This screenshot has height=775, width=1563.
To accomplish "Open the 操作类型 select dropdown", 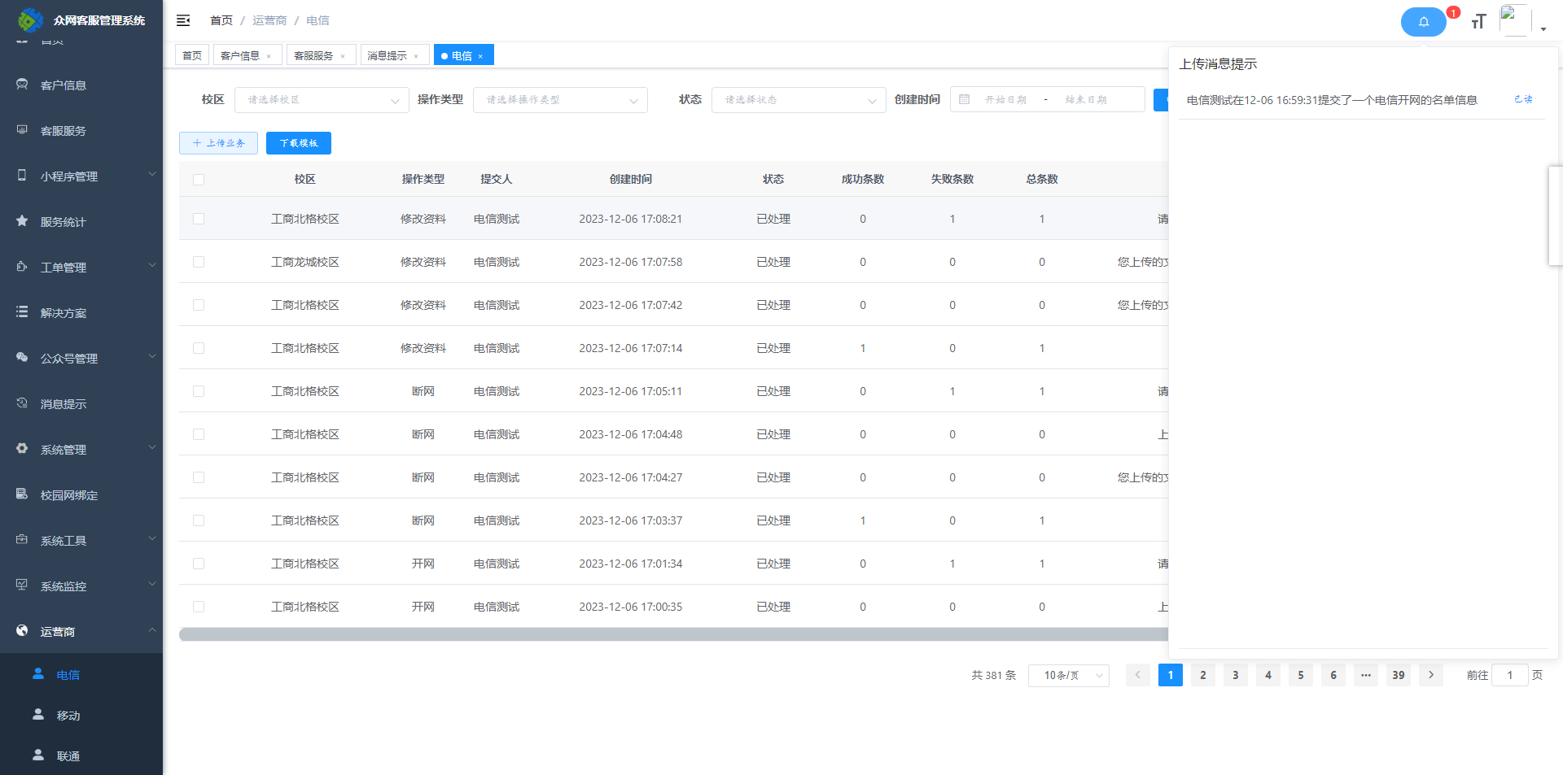I will [560, 100].
